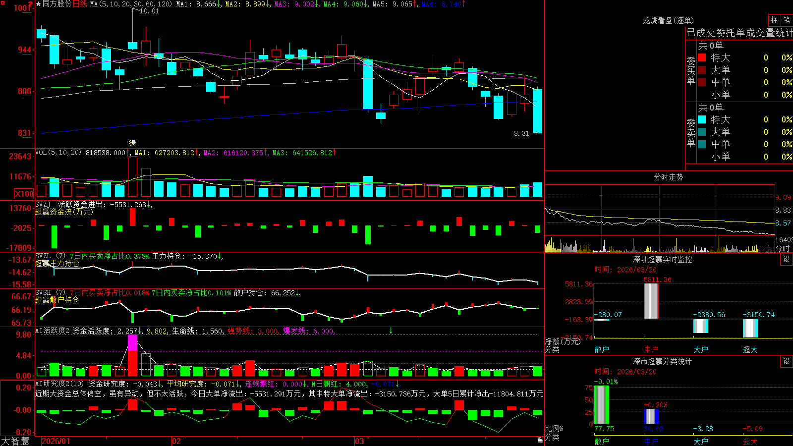The width and height of the screenshot is (793, 446).
Task: Click the star icon beside 同方股份
Action: pos(39,4)
